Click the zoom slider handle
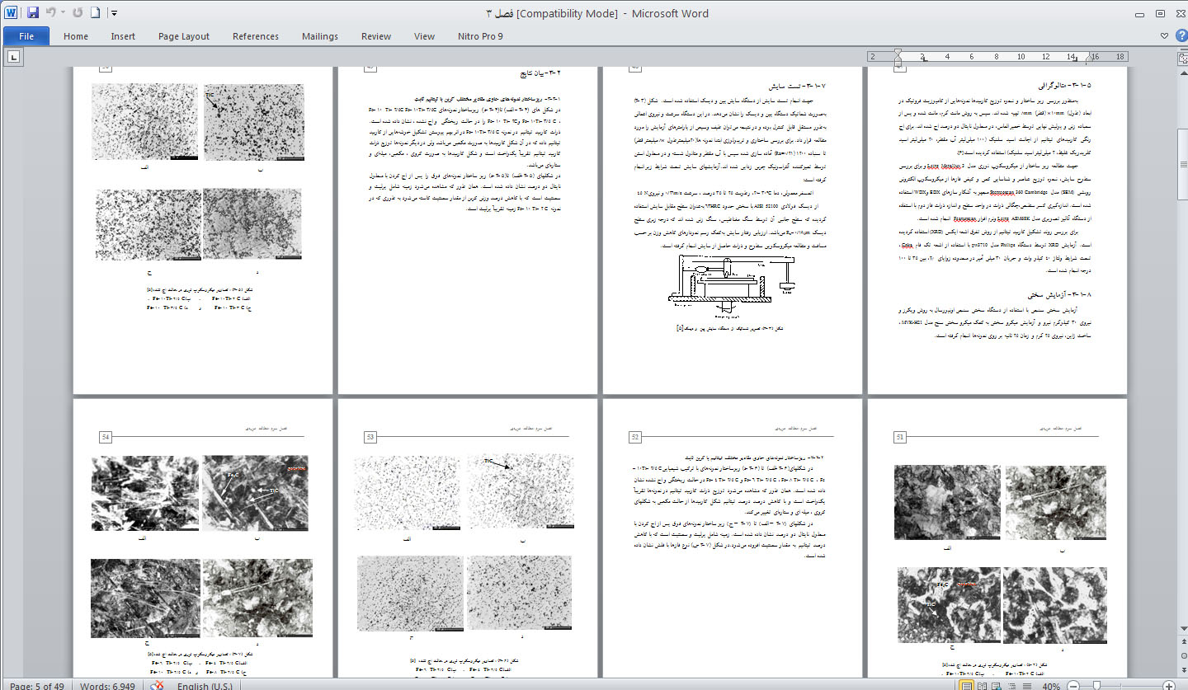 (1096, 685)
